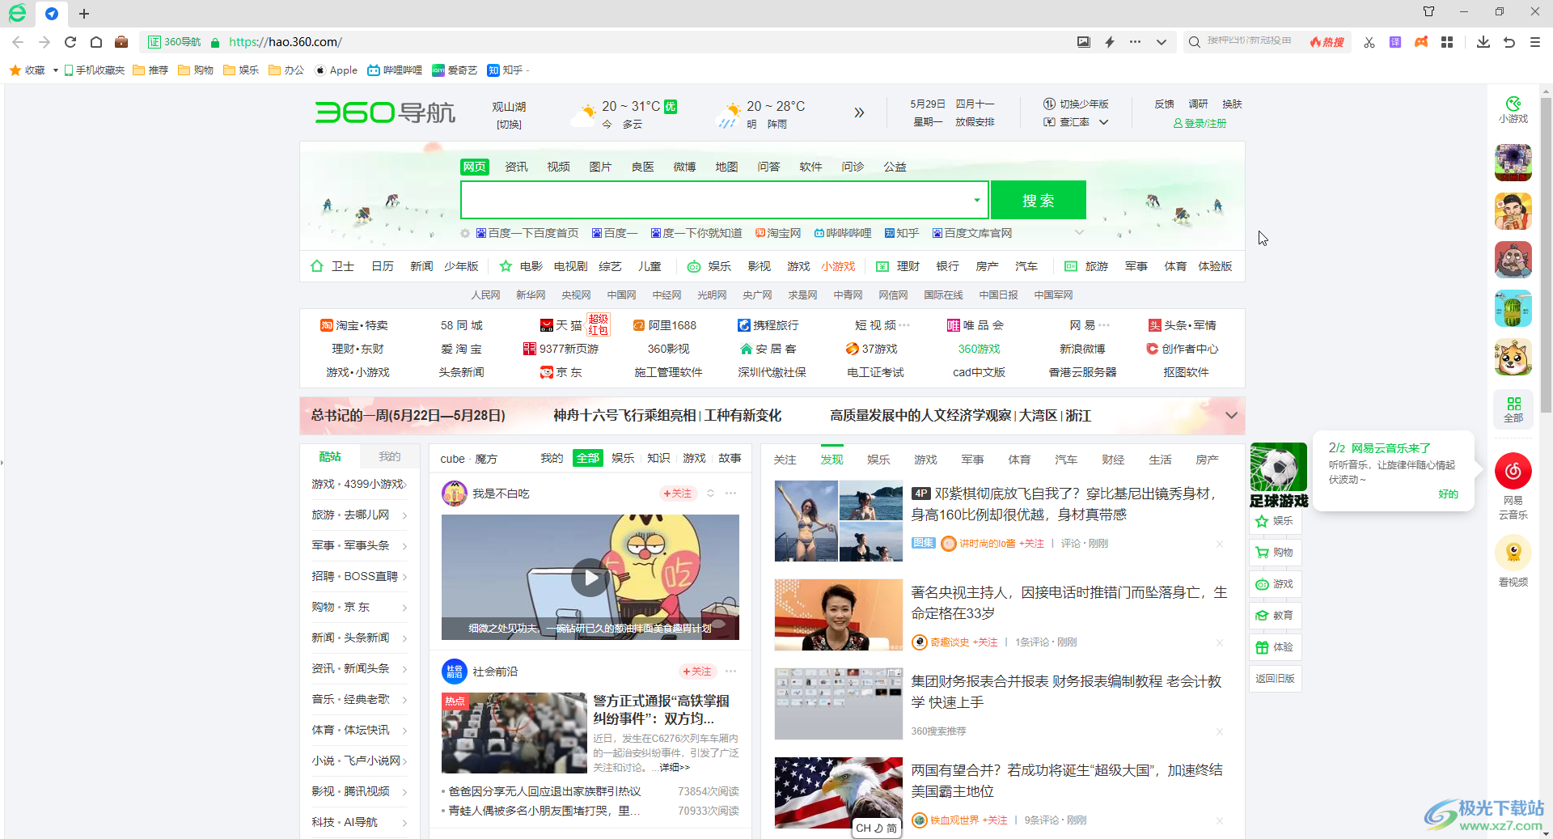Open the 知乎 bookmark in bookmarks bar
Screen dimensions: 1553x839
[x=506, y=70]
